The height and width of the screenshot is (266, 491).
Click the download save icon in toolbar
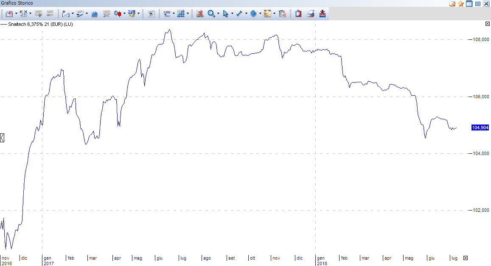[323, 14]
